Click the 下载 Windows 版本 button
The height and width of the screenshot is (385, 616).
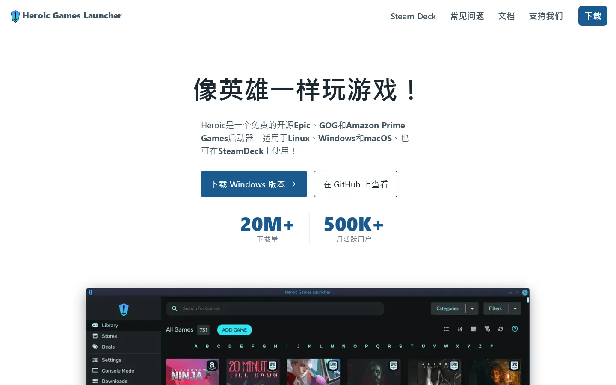[x=254, y=184]
